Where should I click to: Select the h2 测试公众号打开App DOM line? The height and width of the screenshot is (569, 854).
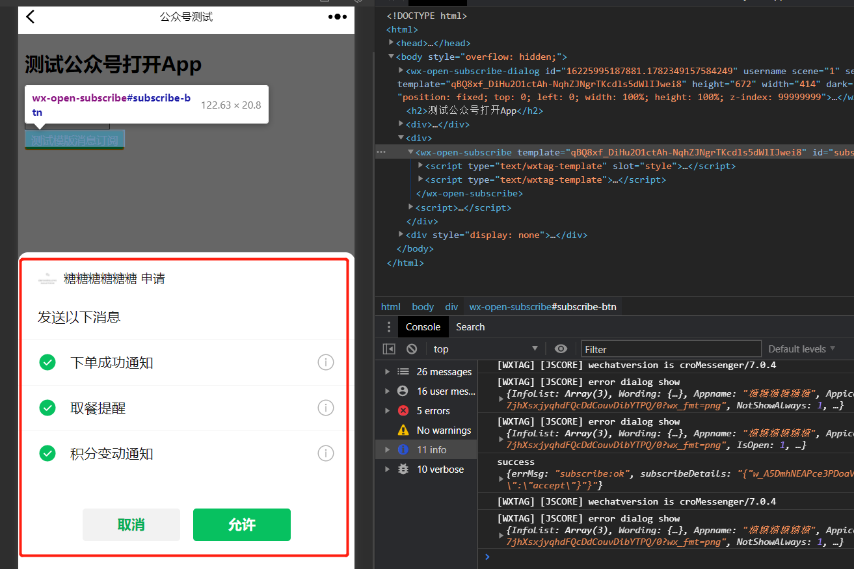(475, 111)
